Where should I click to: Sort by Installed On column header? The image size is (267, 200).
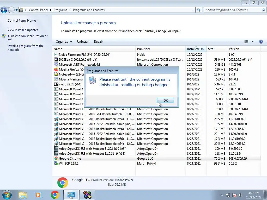click(196, 49)
